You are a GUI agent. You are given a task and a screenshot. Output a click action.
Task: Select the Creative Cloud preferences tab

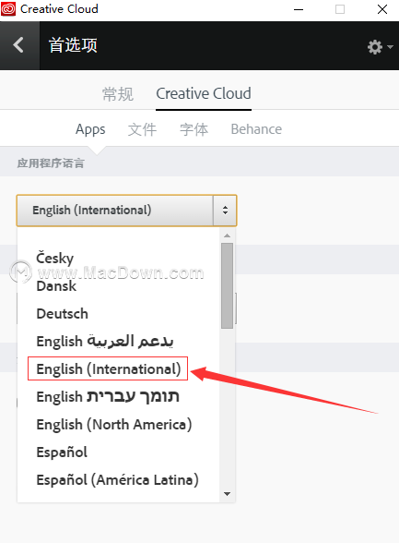(x=204, y=94)
